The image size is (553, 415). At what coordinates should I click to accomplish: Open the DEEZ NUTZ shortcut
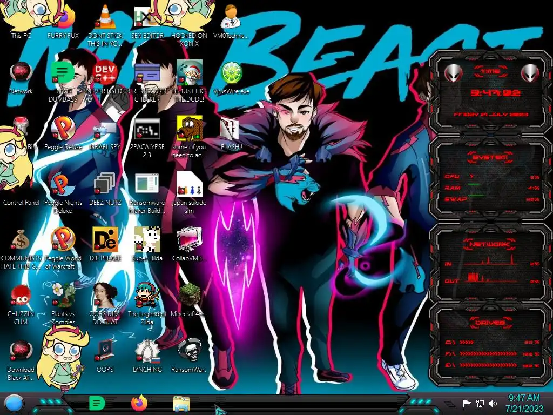point(105,189)
